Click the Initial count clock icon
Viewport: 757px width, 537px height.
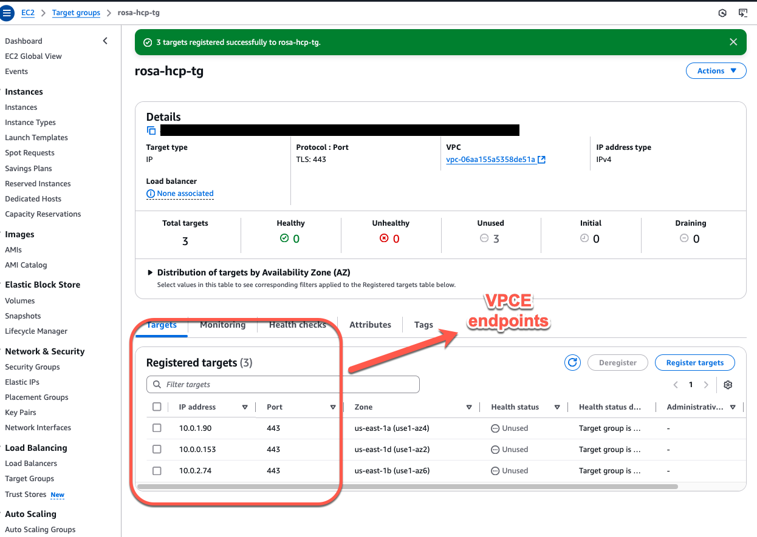[x=584, y=238]
